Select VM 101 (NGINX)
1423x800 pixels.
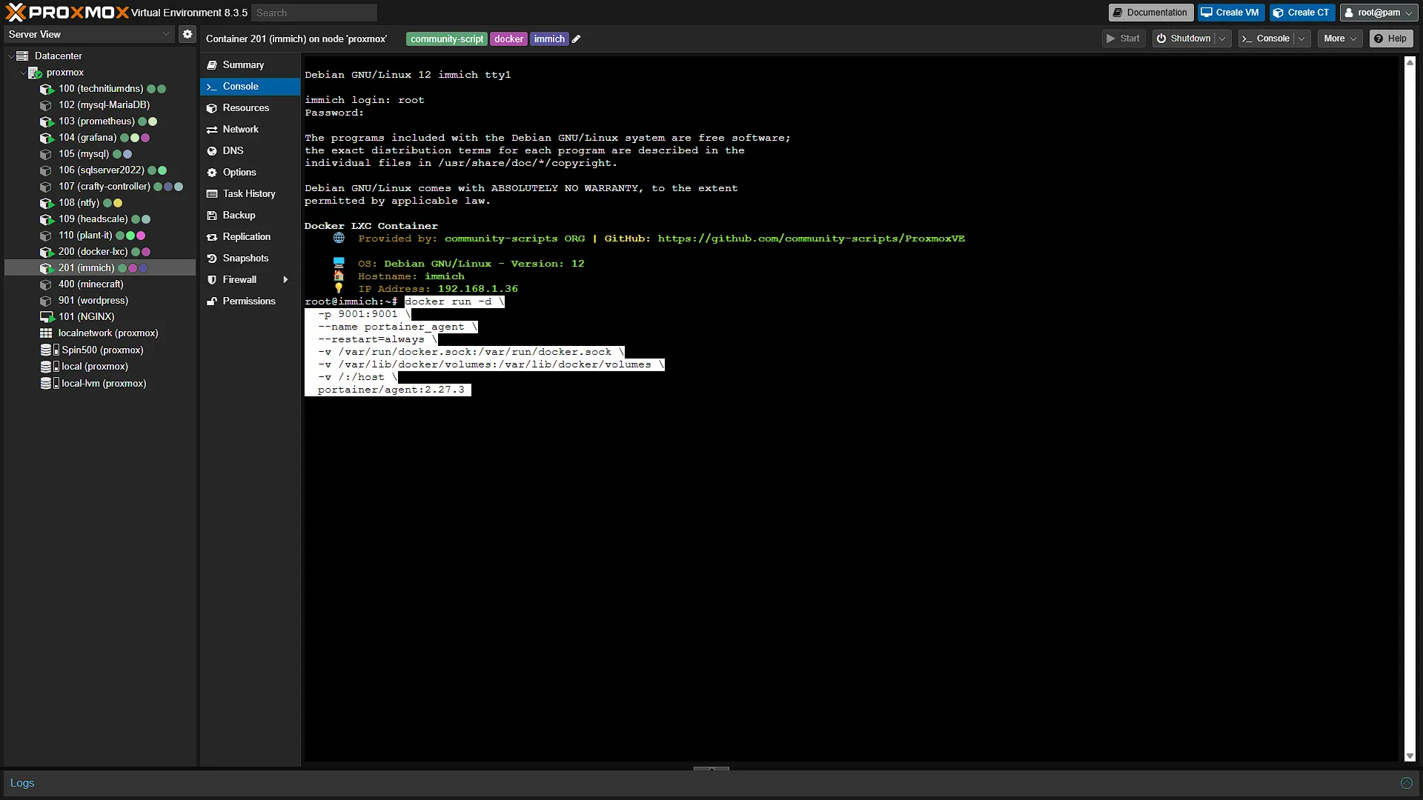pos(100,316)
